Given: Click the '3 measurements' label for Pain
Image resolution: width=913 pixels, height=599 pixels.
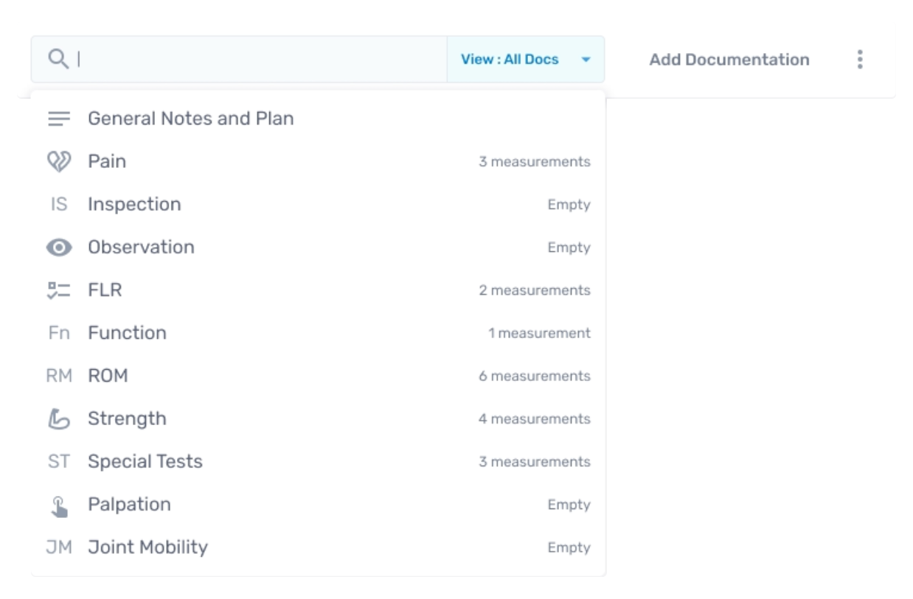Looking at the screenshot, I should click(x=535, y=161).
